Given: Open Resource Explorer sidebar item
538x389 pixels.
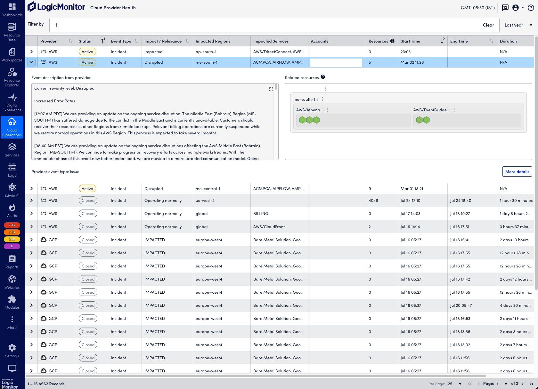Looking at the screenshot, I should (12, 77).
